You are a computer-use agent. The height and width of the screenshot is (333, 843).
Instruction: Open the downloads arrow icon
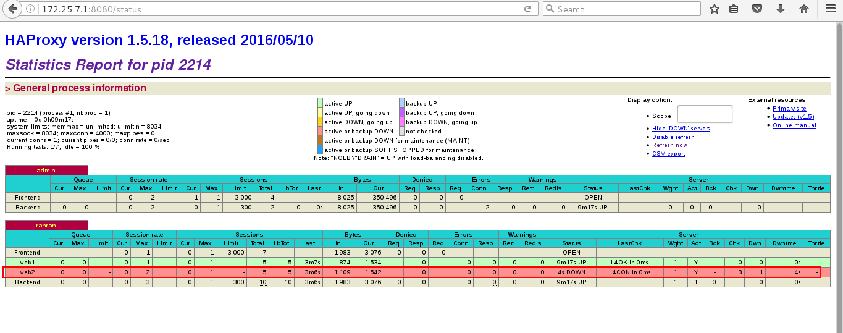[x=781, y=9]
